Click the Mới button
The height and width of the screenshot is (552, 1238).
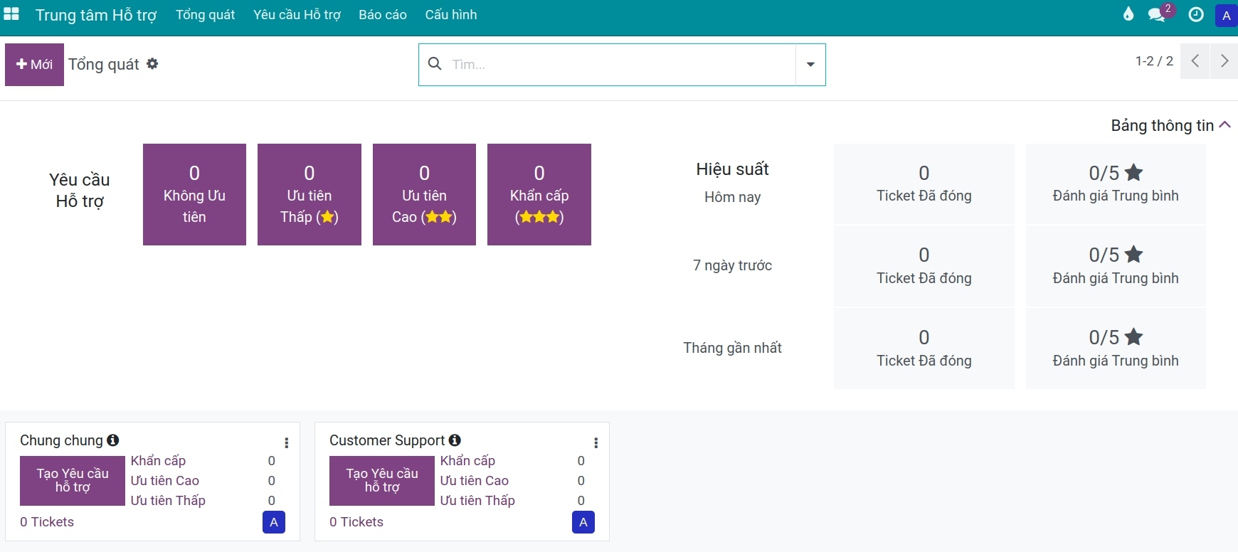[x=34, y=65]
